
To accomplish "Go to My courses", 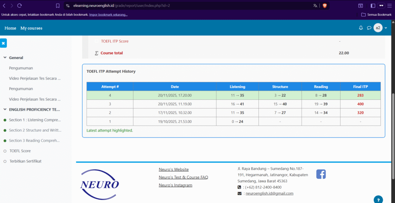I will pyautogui.click(x=31, y=28).
